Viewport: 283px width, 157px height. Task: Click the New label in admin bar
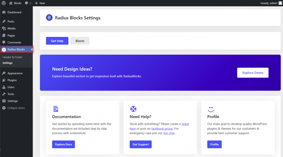(x=42, y=3)
